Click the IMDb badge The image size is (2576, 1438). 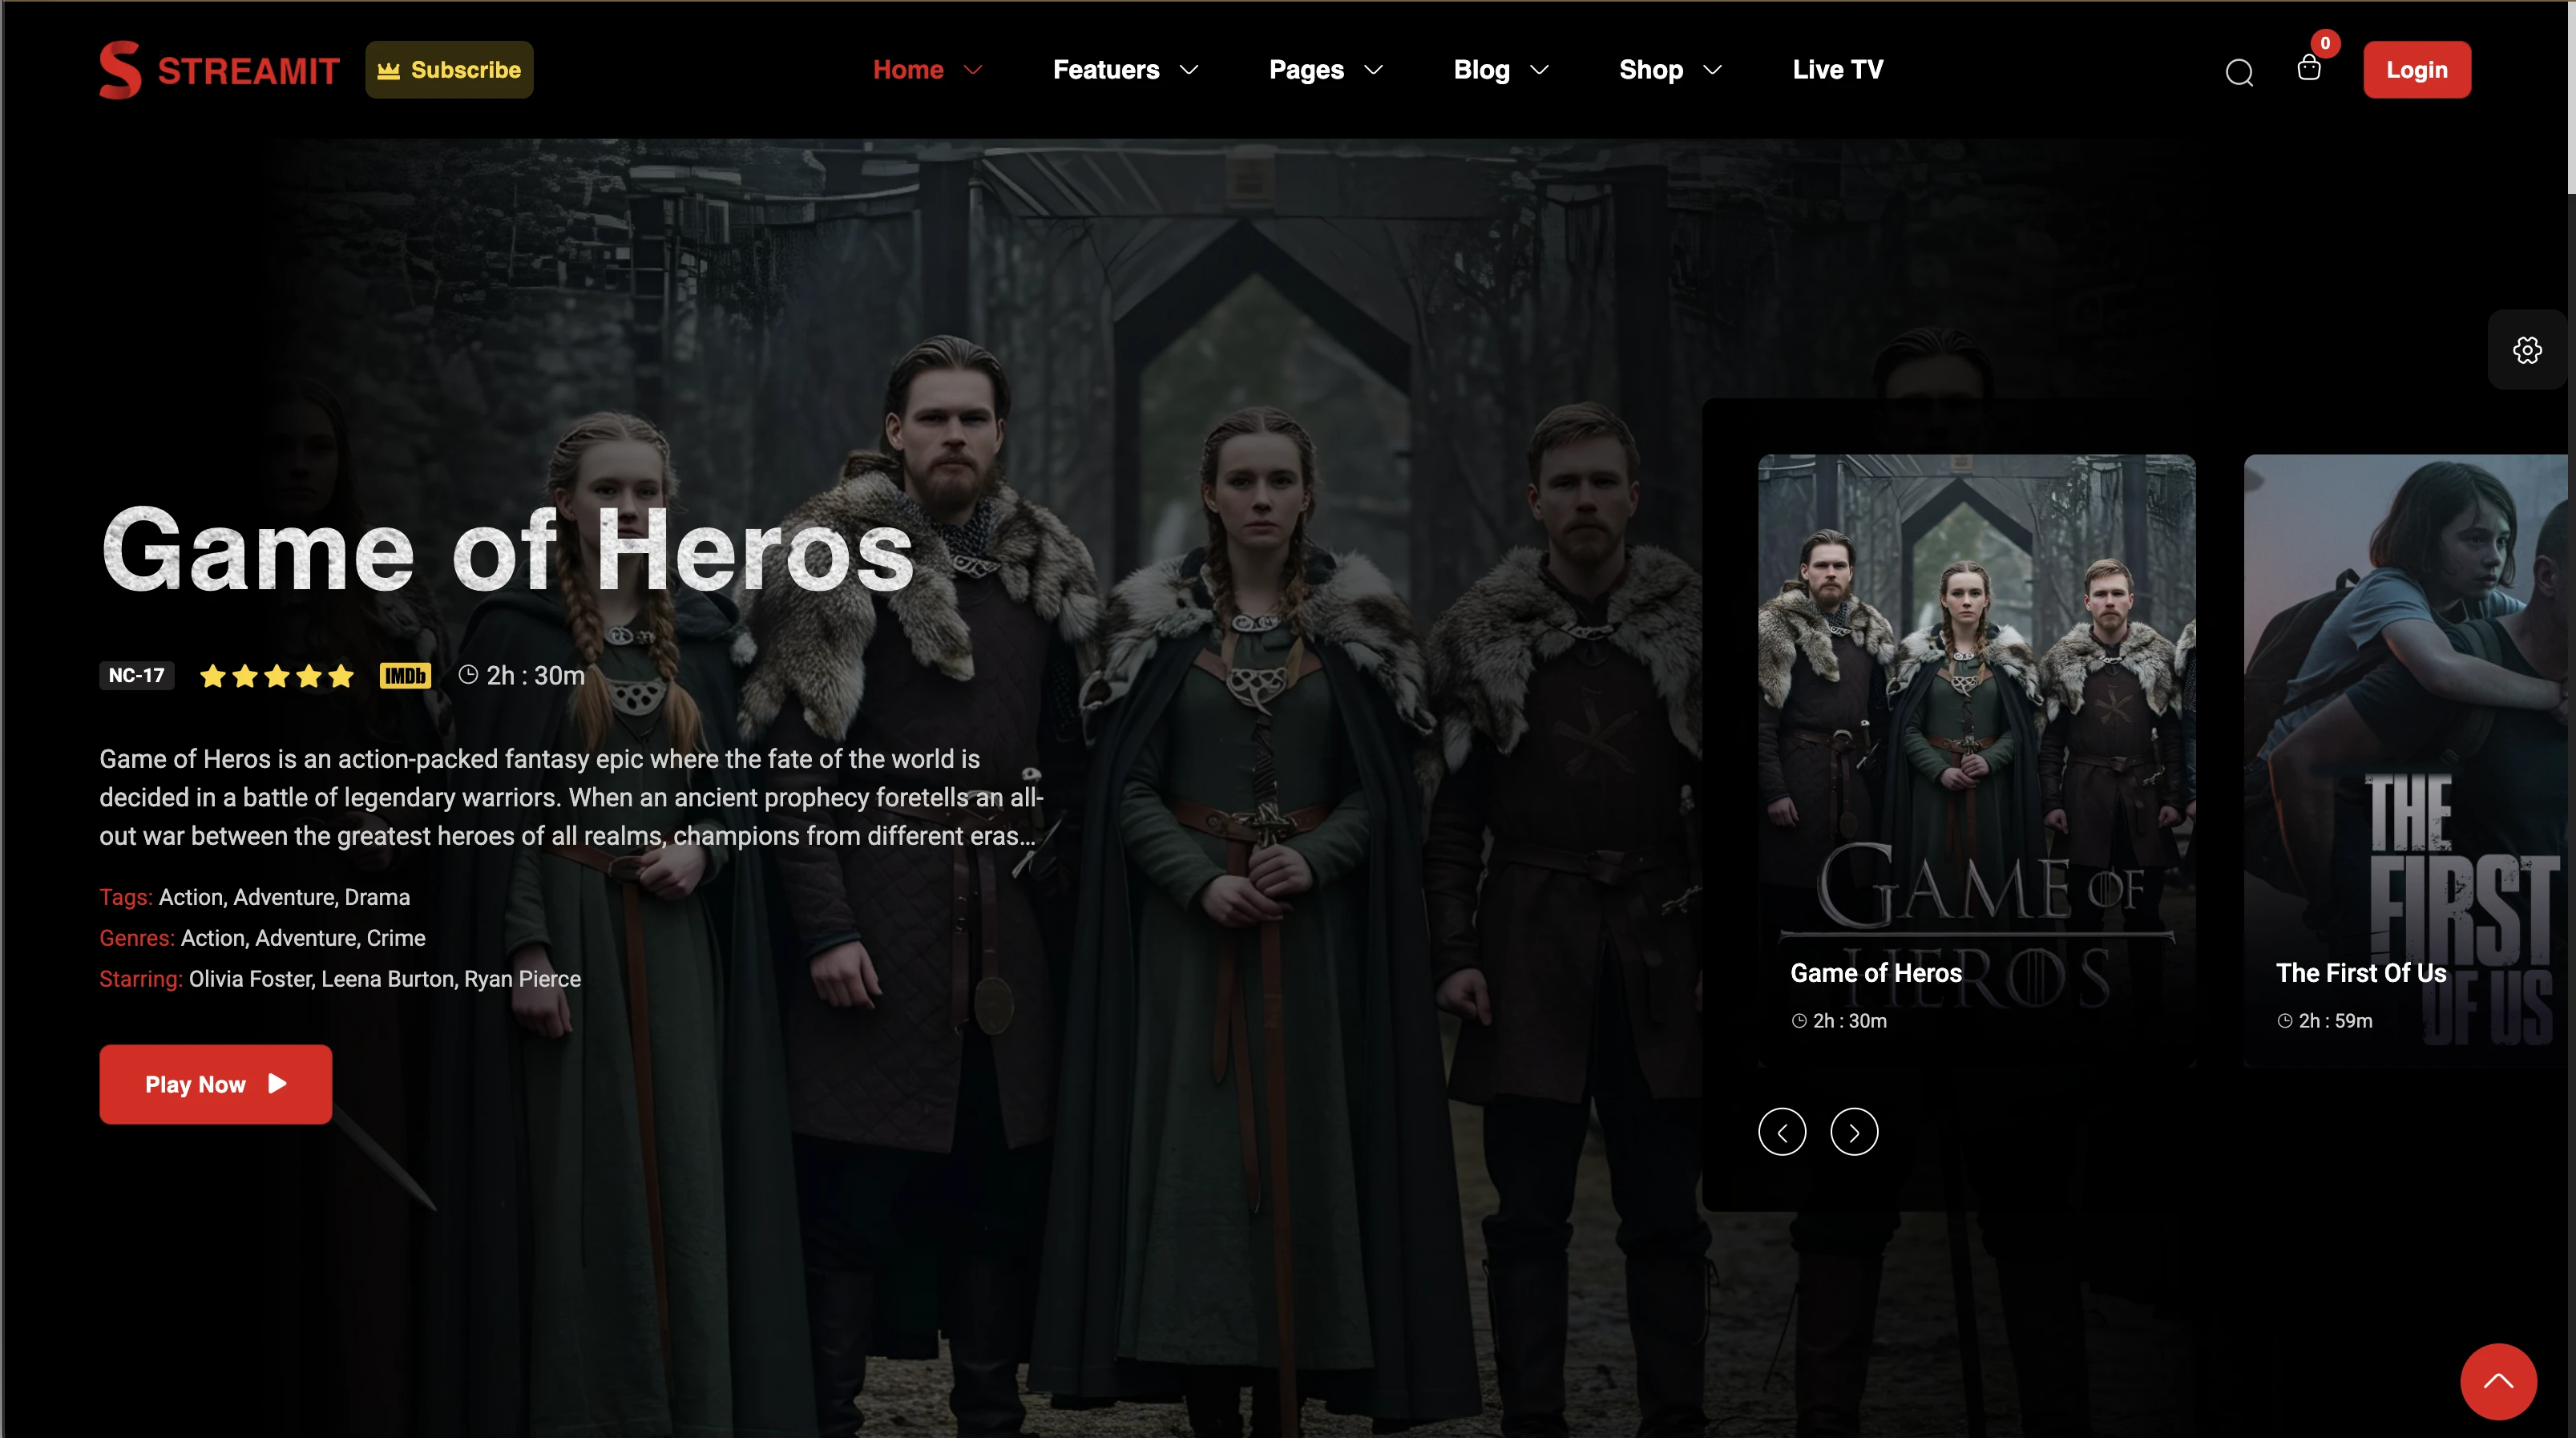405,676
